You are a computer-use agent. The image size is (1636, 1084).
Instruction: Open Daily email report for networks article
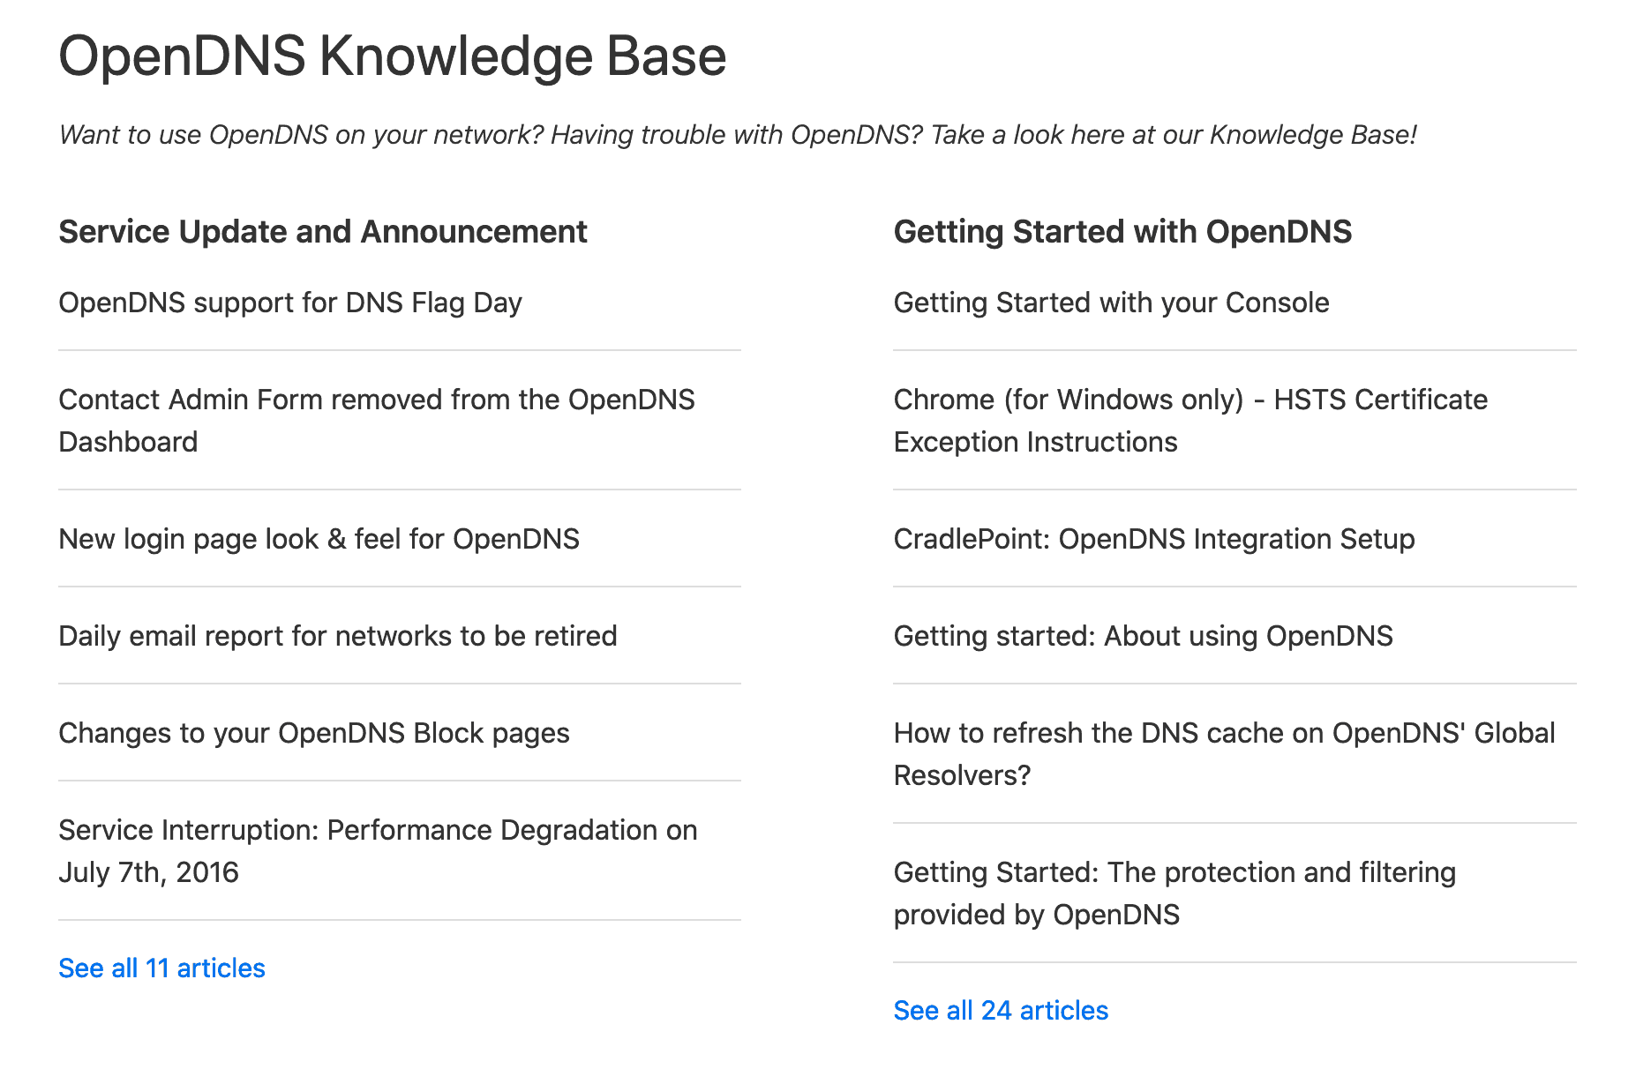pos(337,635)
